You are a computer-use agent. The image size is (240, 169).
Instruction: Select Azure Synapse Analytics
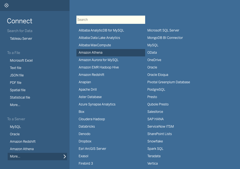click(97, 104)
